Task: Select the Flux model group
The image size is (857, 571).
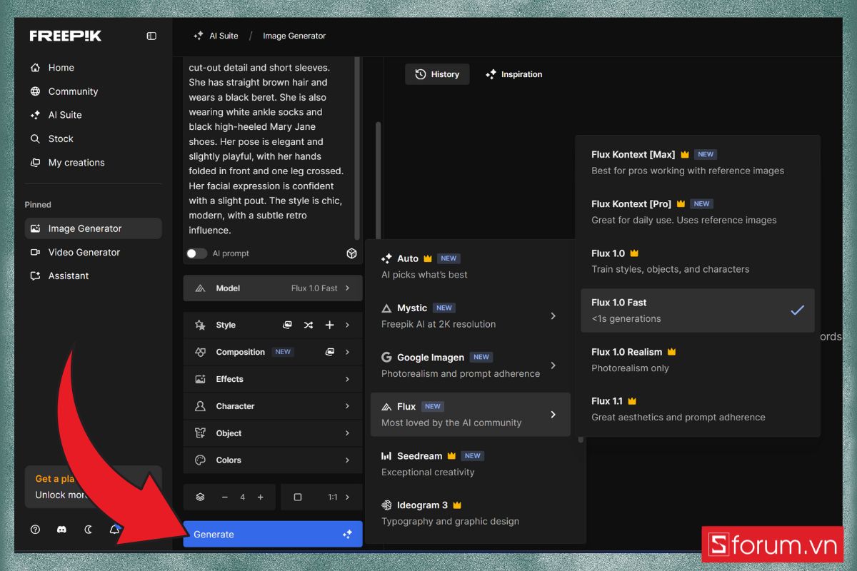Action: [471, 415]
